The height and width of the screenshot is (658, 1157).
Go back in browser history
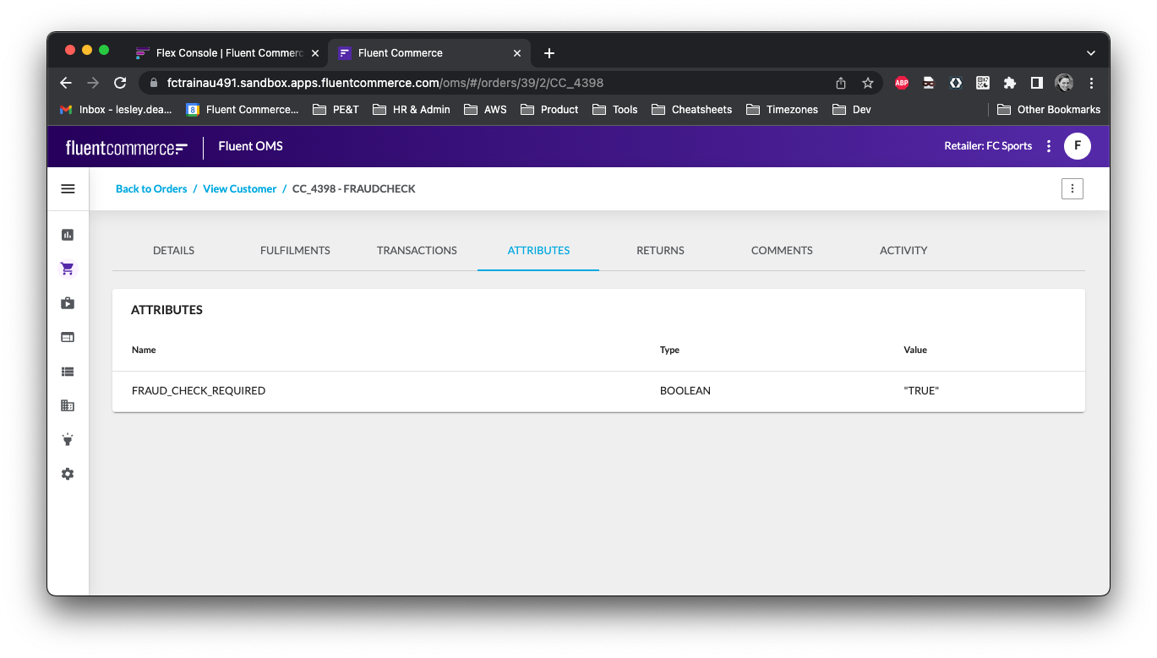66,83
